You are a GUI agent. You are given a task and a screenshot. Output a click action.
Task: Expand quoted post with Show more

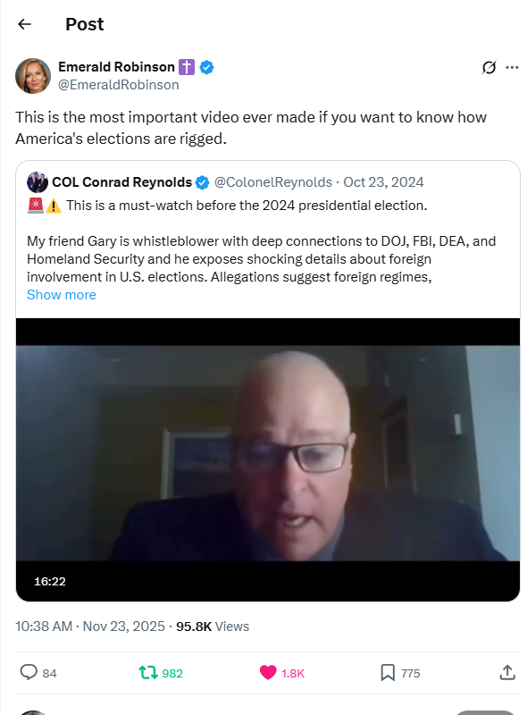(x=62, y=295)
